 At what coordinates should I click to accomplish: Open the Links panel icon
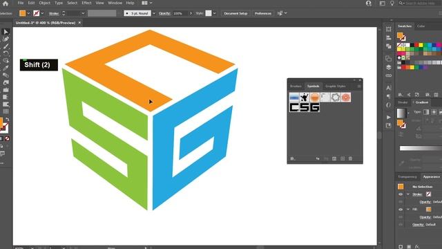pyautogui.click(x=388, y=75)
